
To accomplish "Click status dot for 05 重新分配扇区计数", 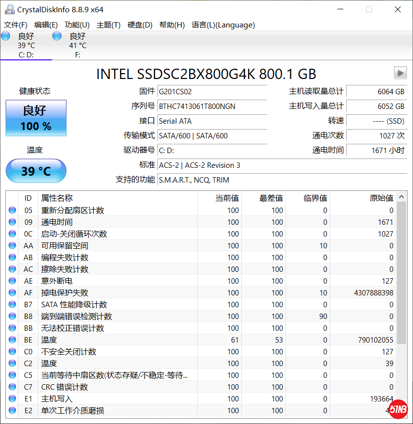I will (x=12, y=210).
